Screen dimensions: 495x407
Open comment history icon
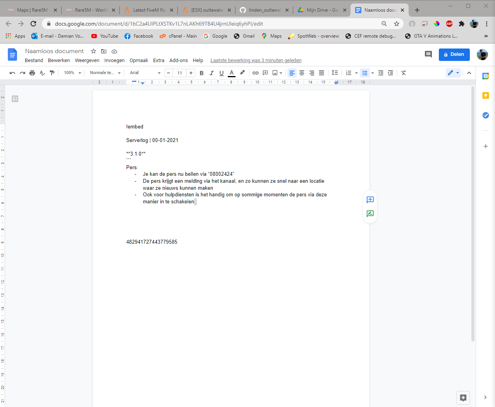click(x=428, y=54)
